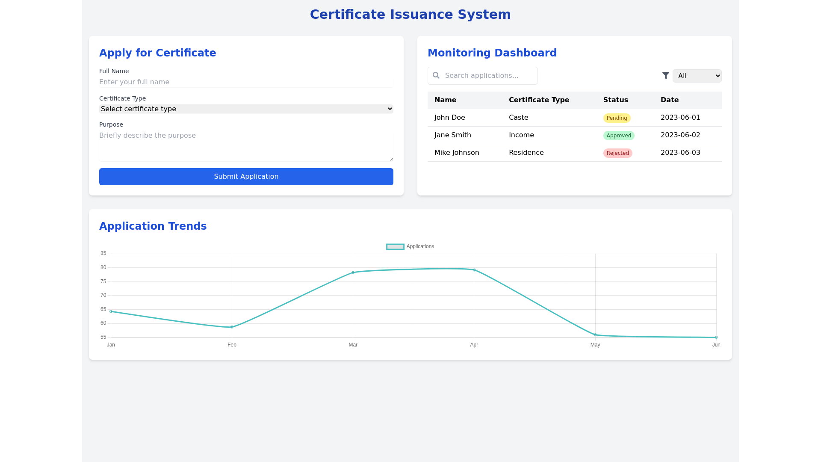This screenshot has width=821, height=462.
Task: Click the Date column header
Action: click(669, 100)
